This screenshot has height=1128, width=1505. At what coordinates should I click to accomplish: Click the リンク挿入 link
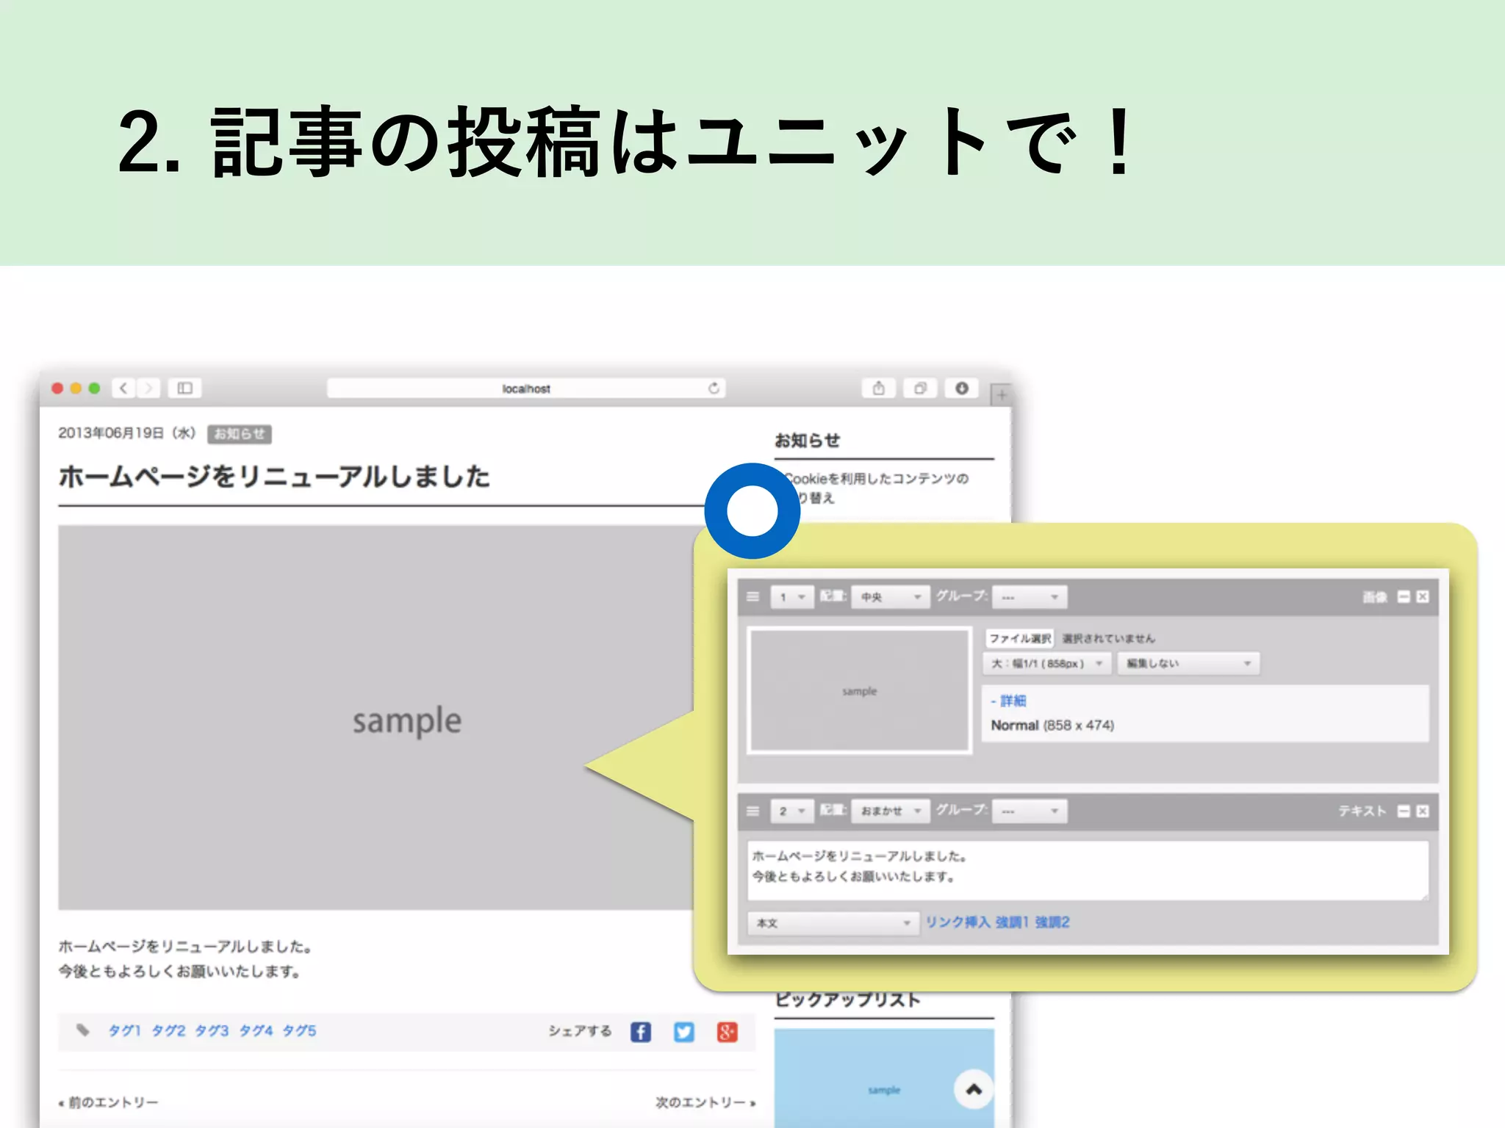[x=958, y=922]
